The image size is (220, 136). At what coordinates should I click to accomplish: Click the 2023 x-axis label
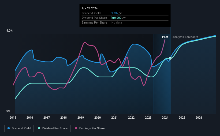148,118
